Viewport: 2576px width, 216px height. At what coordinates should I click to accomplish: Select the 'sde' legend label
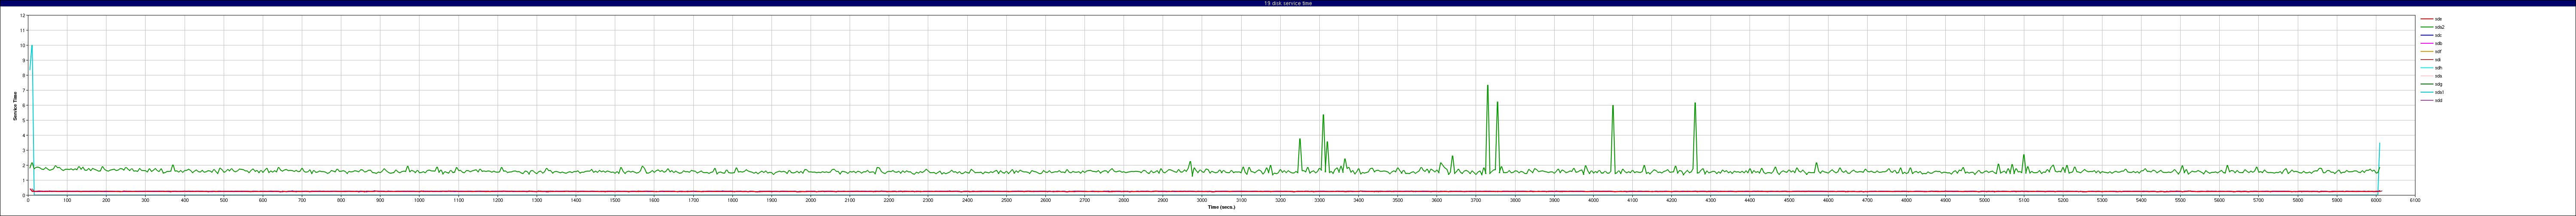point(2439,19)
